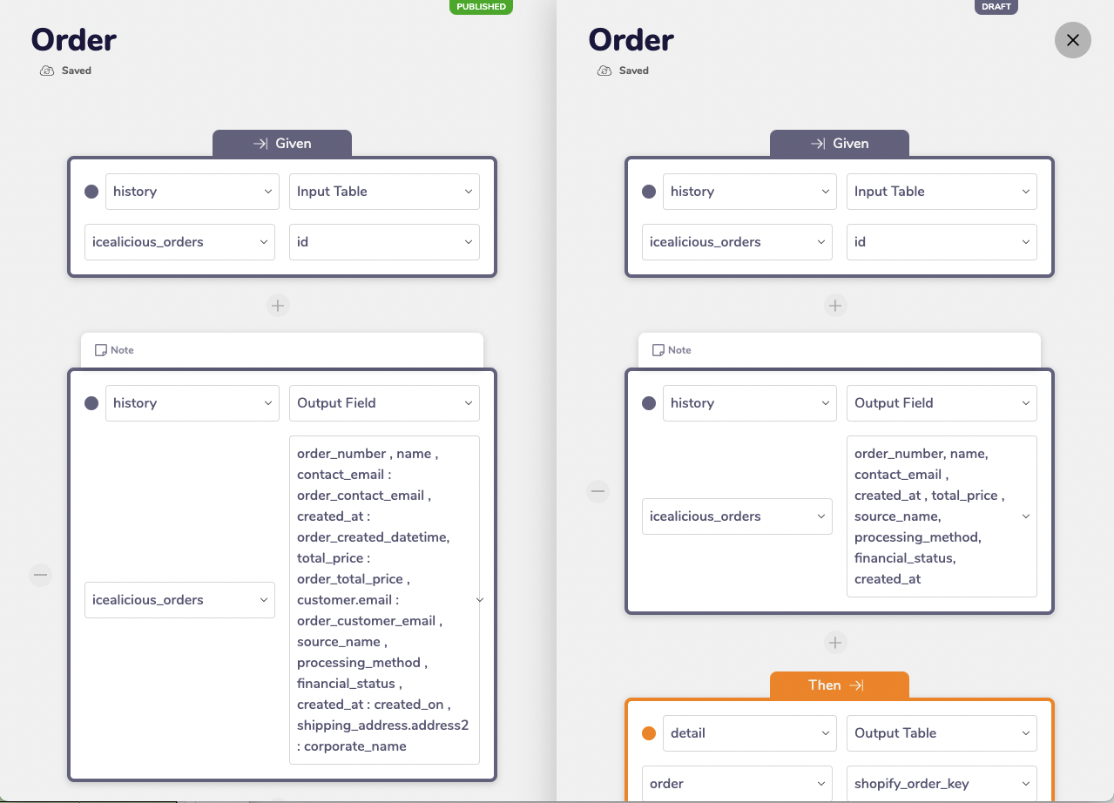
Task: Open Output Table dropdown in Then block
Action: 942,733
